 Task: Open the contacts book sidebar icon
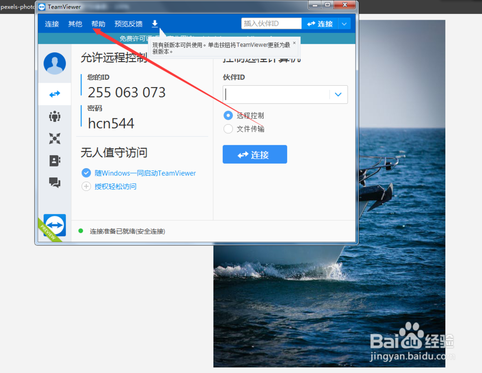pos(55,161)
